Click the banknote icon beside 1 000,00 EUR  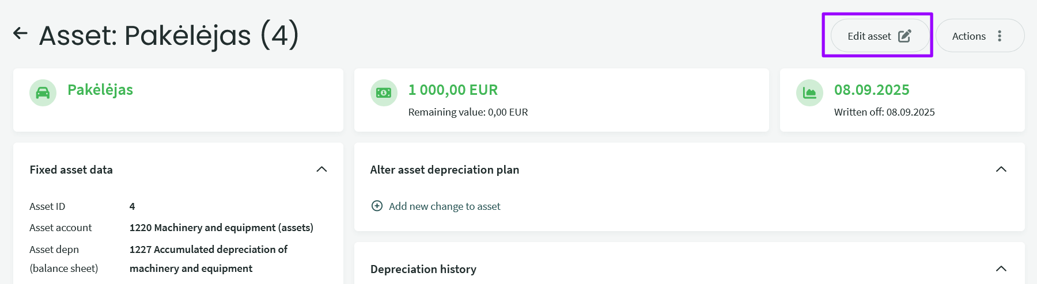384,93
